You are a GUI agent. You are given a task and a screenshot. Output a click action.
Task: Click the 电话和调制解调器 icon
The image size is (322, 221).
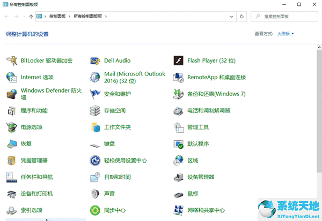point(179,111)
